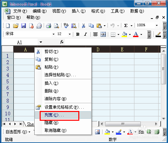
Task: Choose 设置单元格格式(F)... in context menu
Action: pos(63,107)
